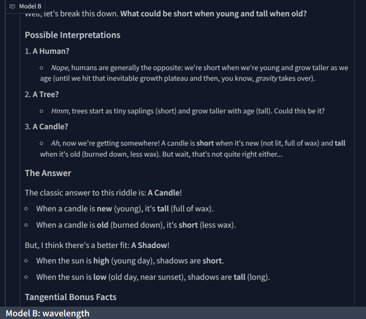Click bold word "high" in sun bullet
Viewport: 366px width, 319px height.
point(101,261)
